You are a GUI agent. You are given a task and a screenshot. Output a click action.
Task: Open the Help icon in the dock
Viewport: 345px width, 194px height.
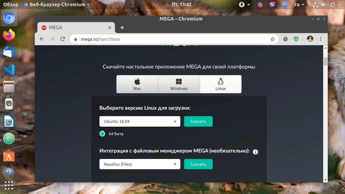click(x=9, y=173)
